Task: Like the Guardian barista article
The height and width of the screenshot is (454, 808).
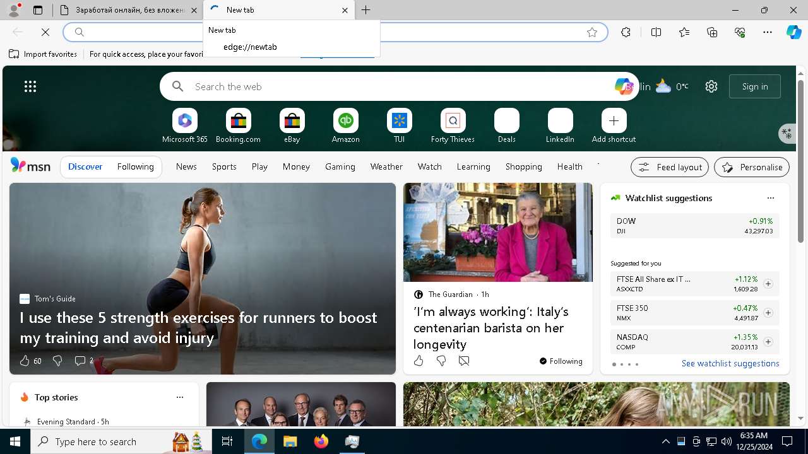Action: 419,361
